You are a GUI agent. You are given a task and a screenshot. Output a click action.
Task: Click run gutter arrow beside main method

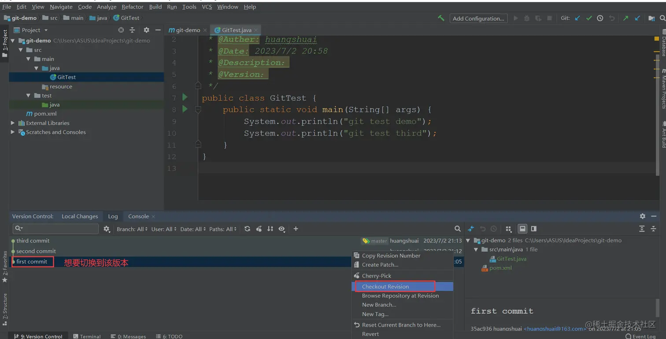pyautogui.click(x=185, y=109)
